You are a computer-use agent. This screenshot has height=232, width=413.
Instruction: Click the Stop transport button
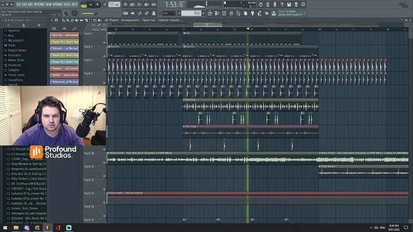point(97,5)
